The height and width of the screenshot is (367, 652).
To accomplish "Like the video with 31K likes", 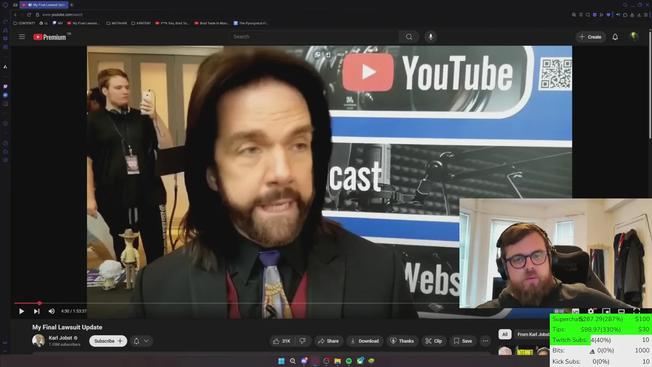I will pyautogui.click(x=282, y=341).
